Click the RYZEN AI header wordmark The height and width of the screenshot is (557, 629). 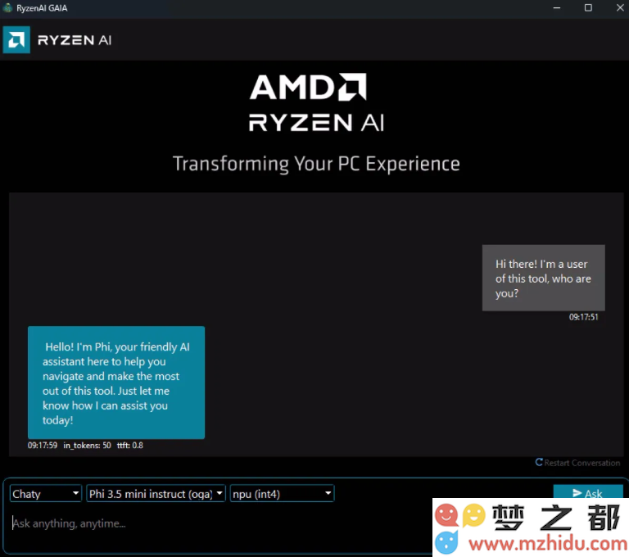click(75, 40)
